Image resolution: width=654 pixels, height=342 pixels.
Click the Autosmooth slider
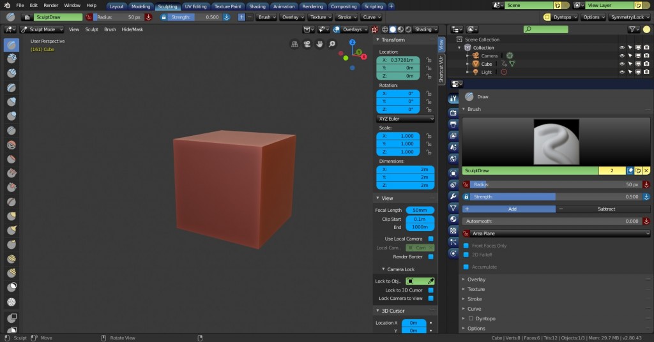tap(552, 221)
